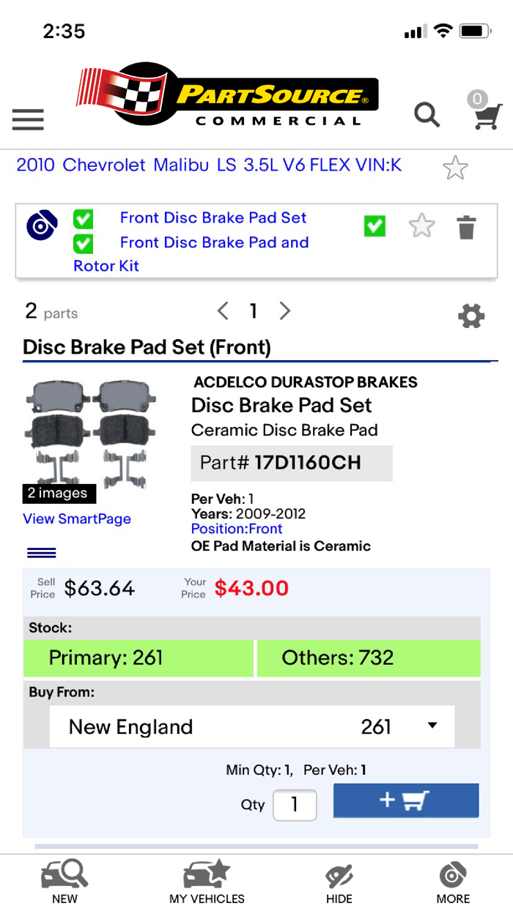This screenshot has height=911, width=513.
Task: Toggle the Front Disc Brake Pad Set checkbox
Action: click(83, 218)
